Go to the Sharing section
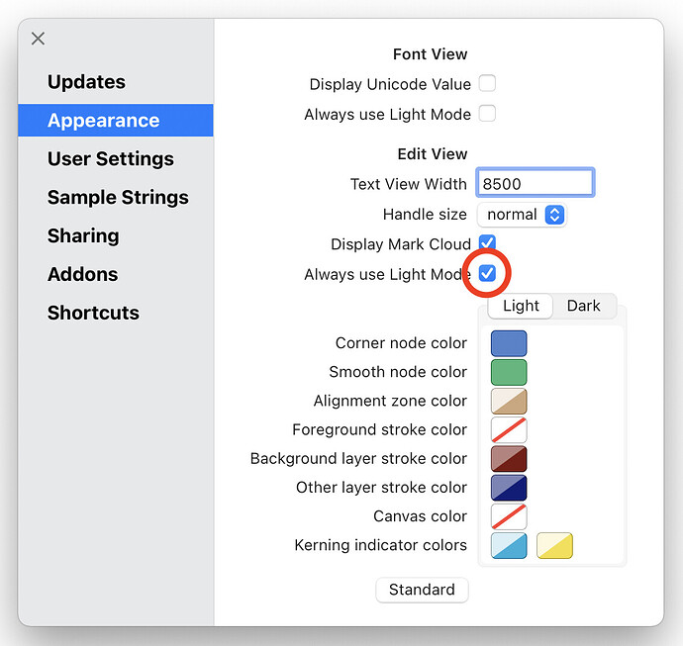The image size is (683, 646). (83, 236)
